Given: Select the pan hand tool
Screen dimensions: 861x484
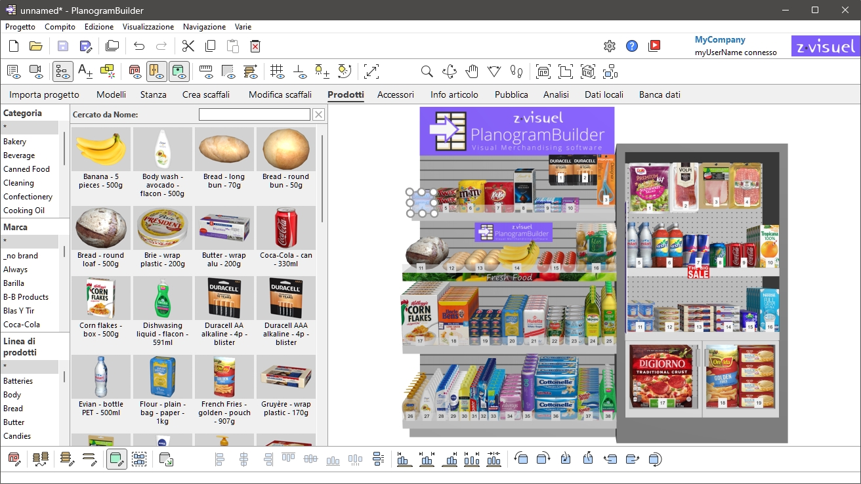Looking at the screenshot, I should click(472, 71).
